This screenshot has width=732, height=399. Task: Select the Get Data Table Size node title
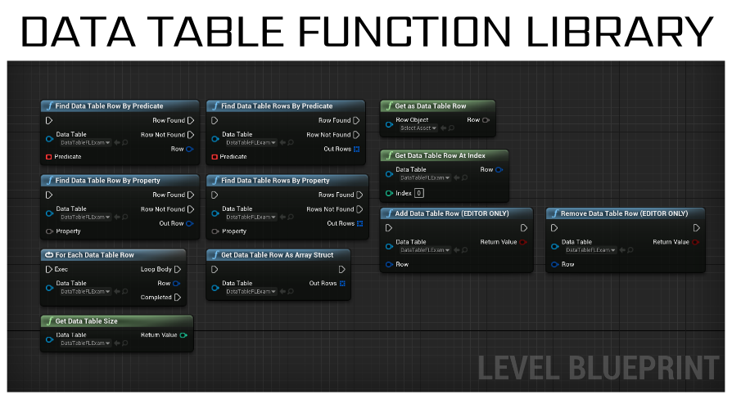(86, 321)
